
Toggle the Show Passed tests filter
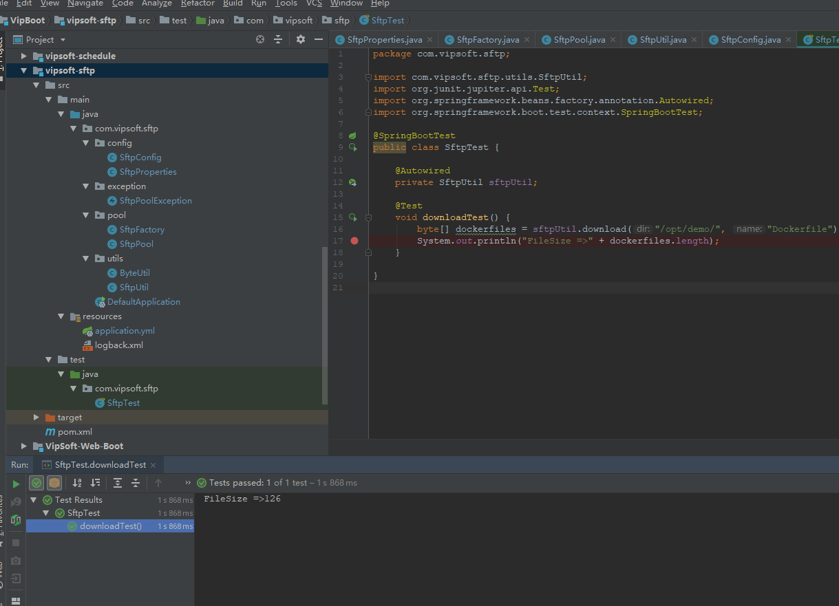[x=36, y=483]
